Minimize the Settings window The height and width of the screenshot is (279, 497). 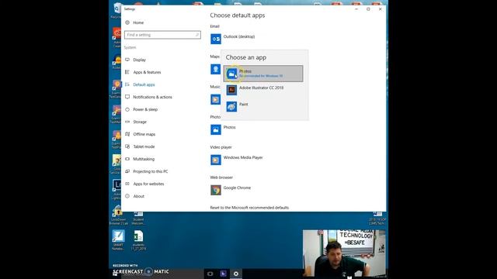(x=356, y=9)
